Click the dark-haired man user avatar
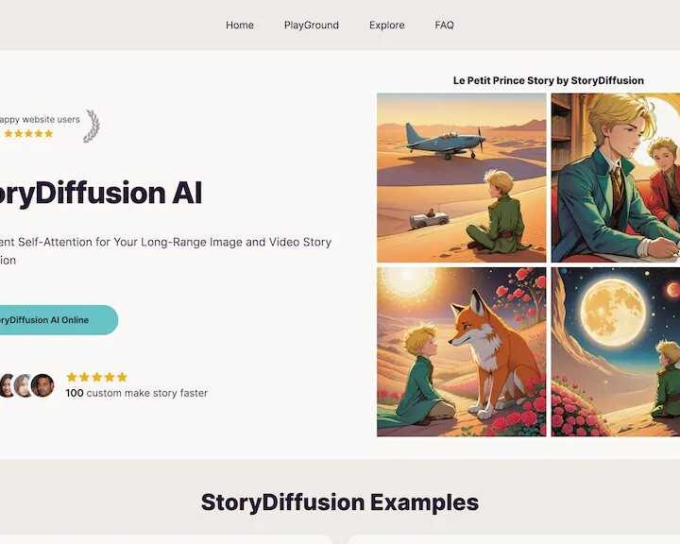Image resolution: width=680 pixels, height=544 pixels. tap(42, 385)
